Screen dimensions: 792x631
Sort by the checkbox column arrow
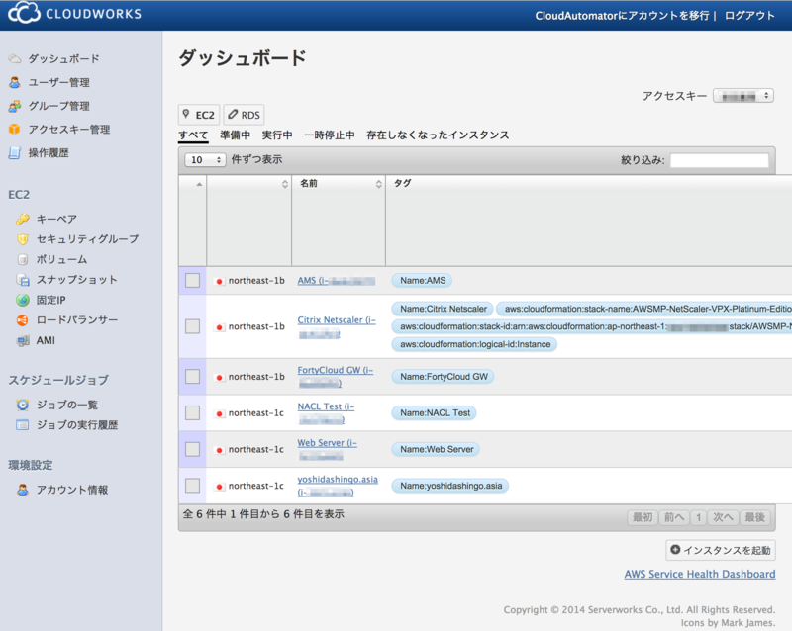199,184
